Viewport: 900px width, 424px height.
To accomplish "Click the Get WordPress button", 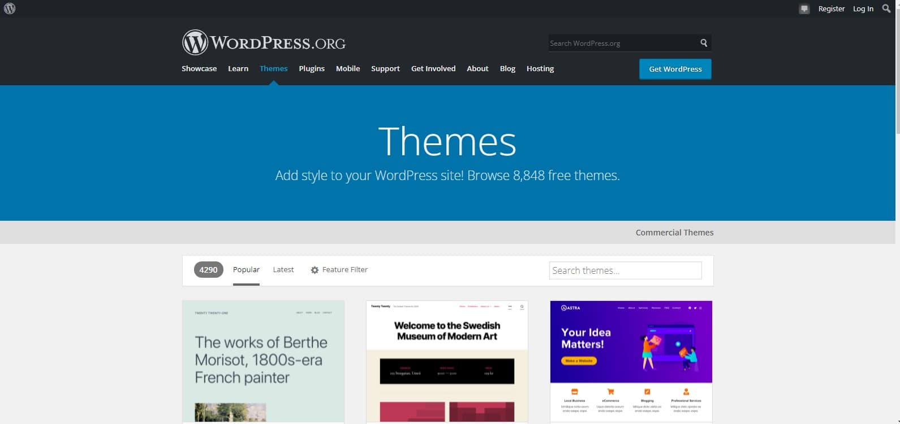I will [x=675, y=69].
